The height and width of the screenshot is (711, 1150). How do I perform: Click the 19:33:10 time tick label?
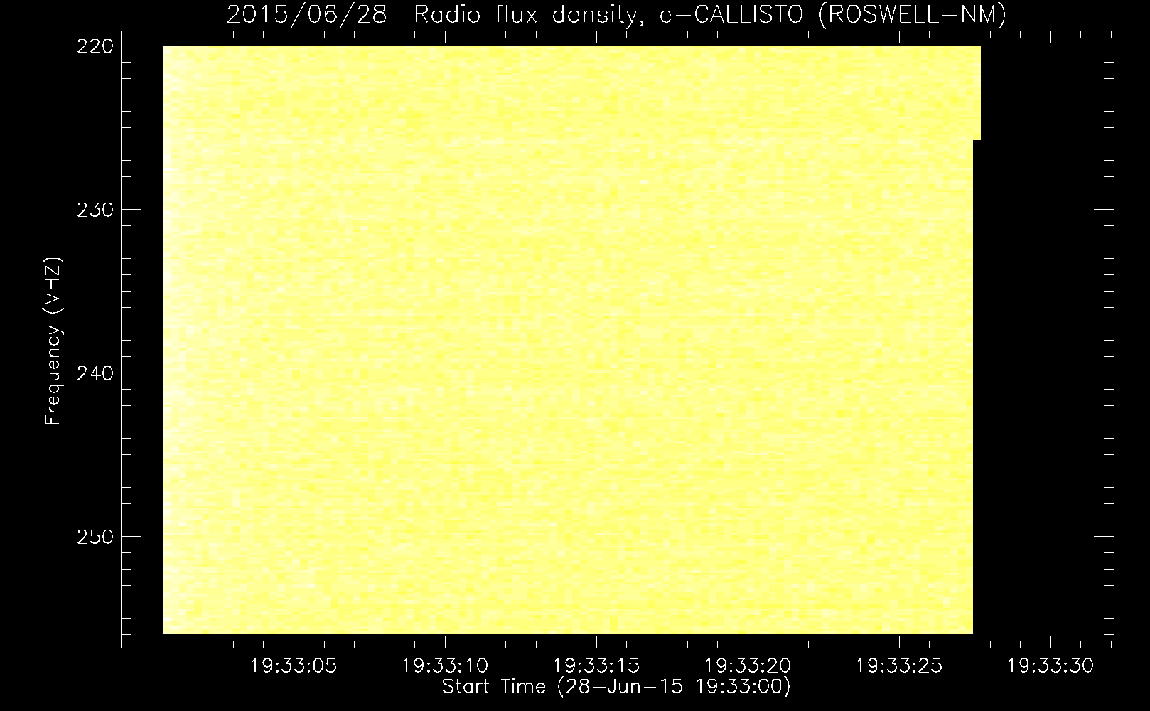(445, 666)
